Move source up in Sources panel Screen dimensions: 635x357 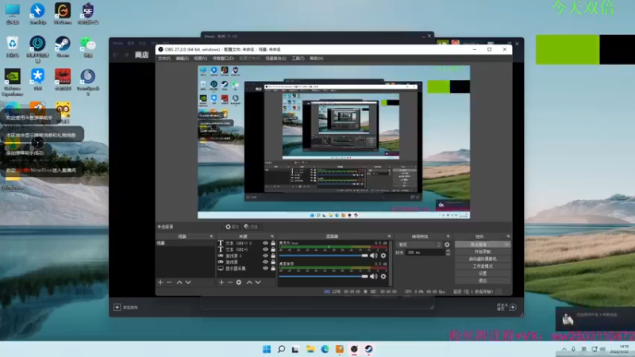[249, 282]
